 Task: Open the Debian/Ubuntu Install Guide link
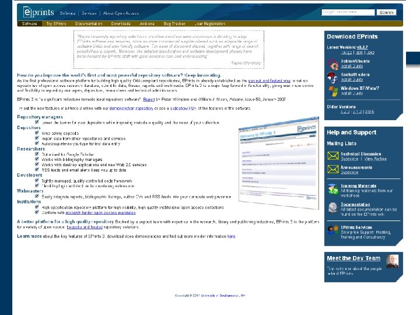pos(352,66)
